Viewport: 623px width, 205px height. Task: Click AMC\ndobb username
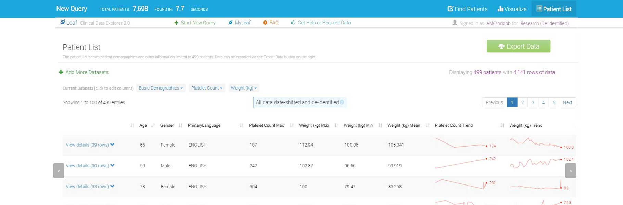tap(498, 23)
